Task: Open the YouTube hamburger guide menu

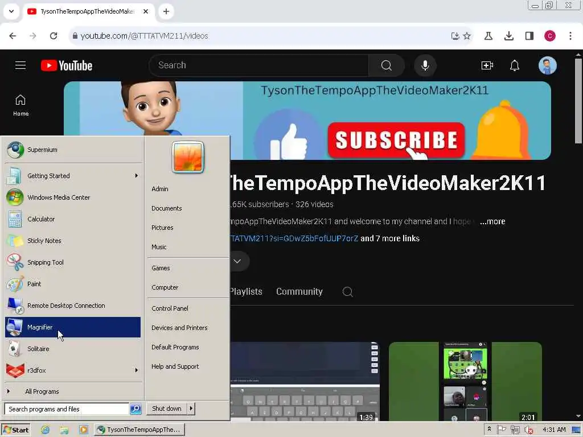Action: (x=20, y=65)
